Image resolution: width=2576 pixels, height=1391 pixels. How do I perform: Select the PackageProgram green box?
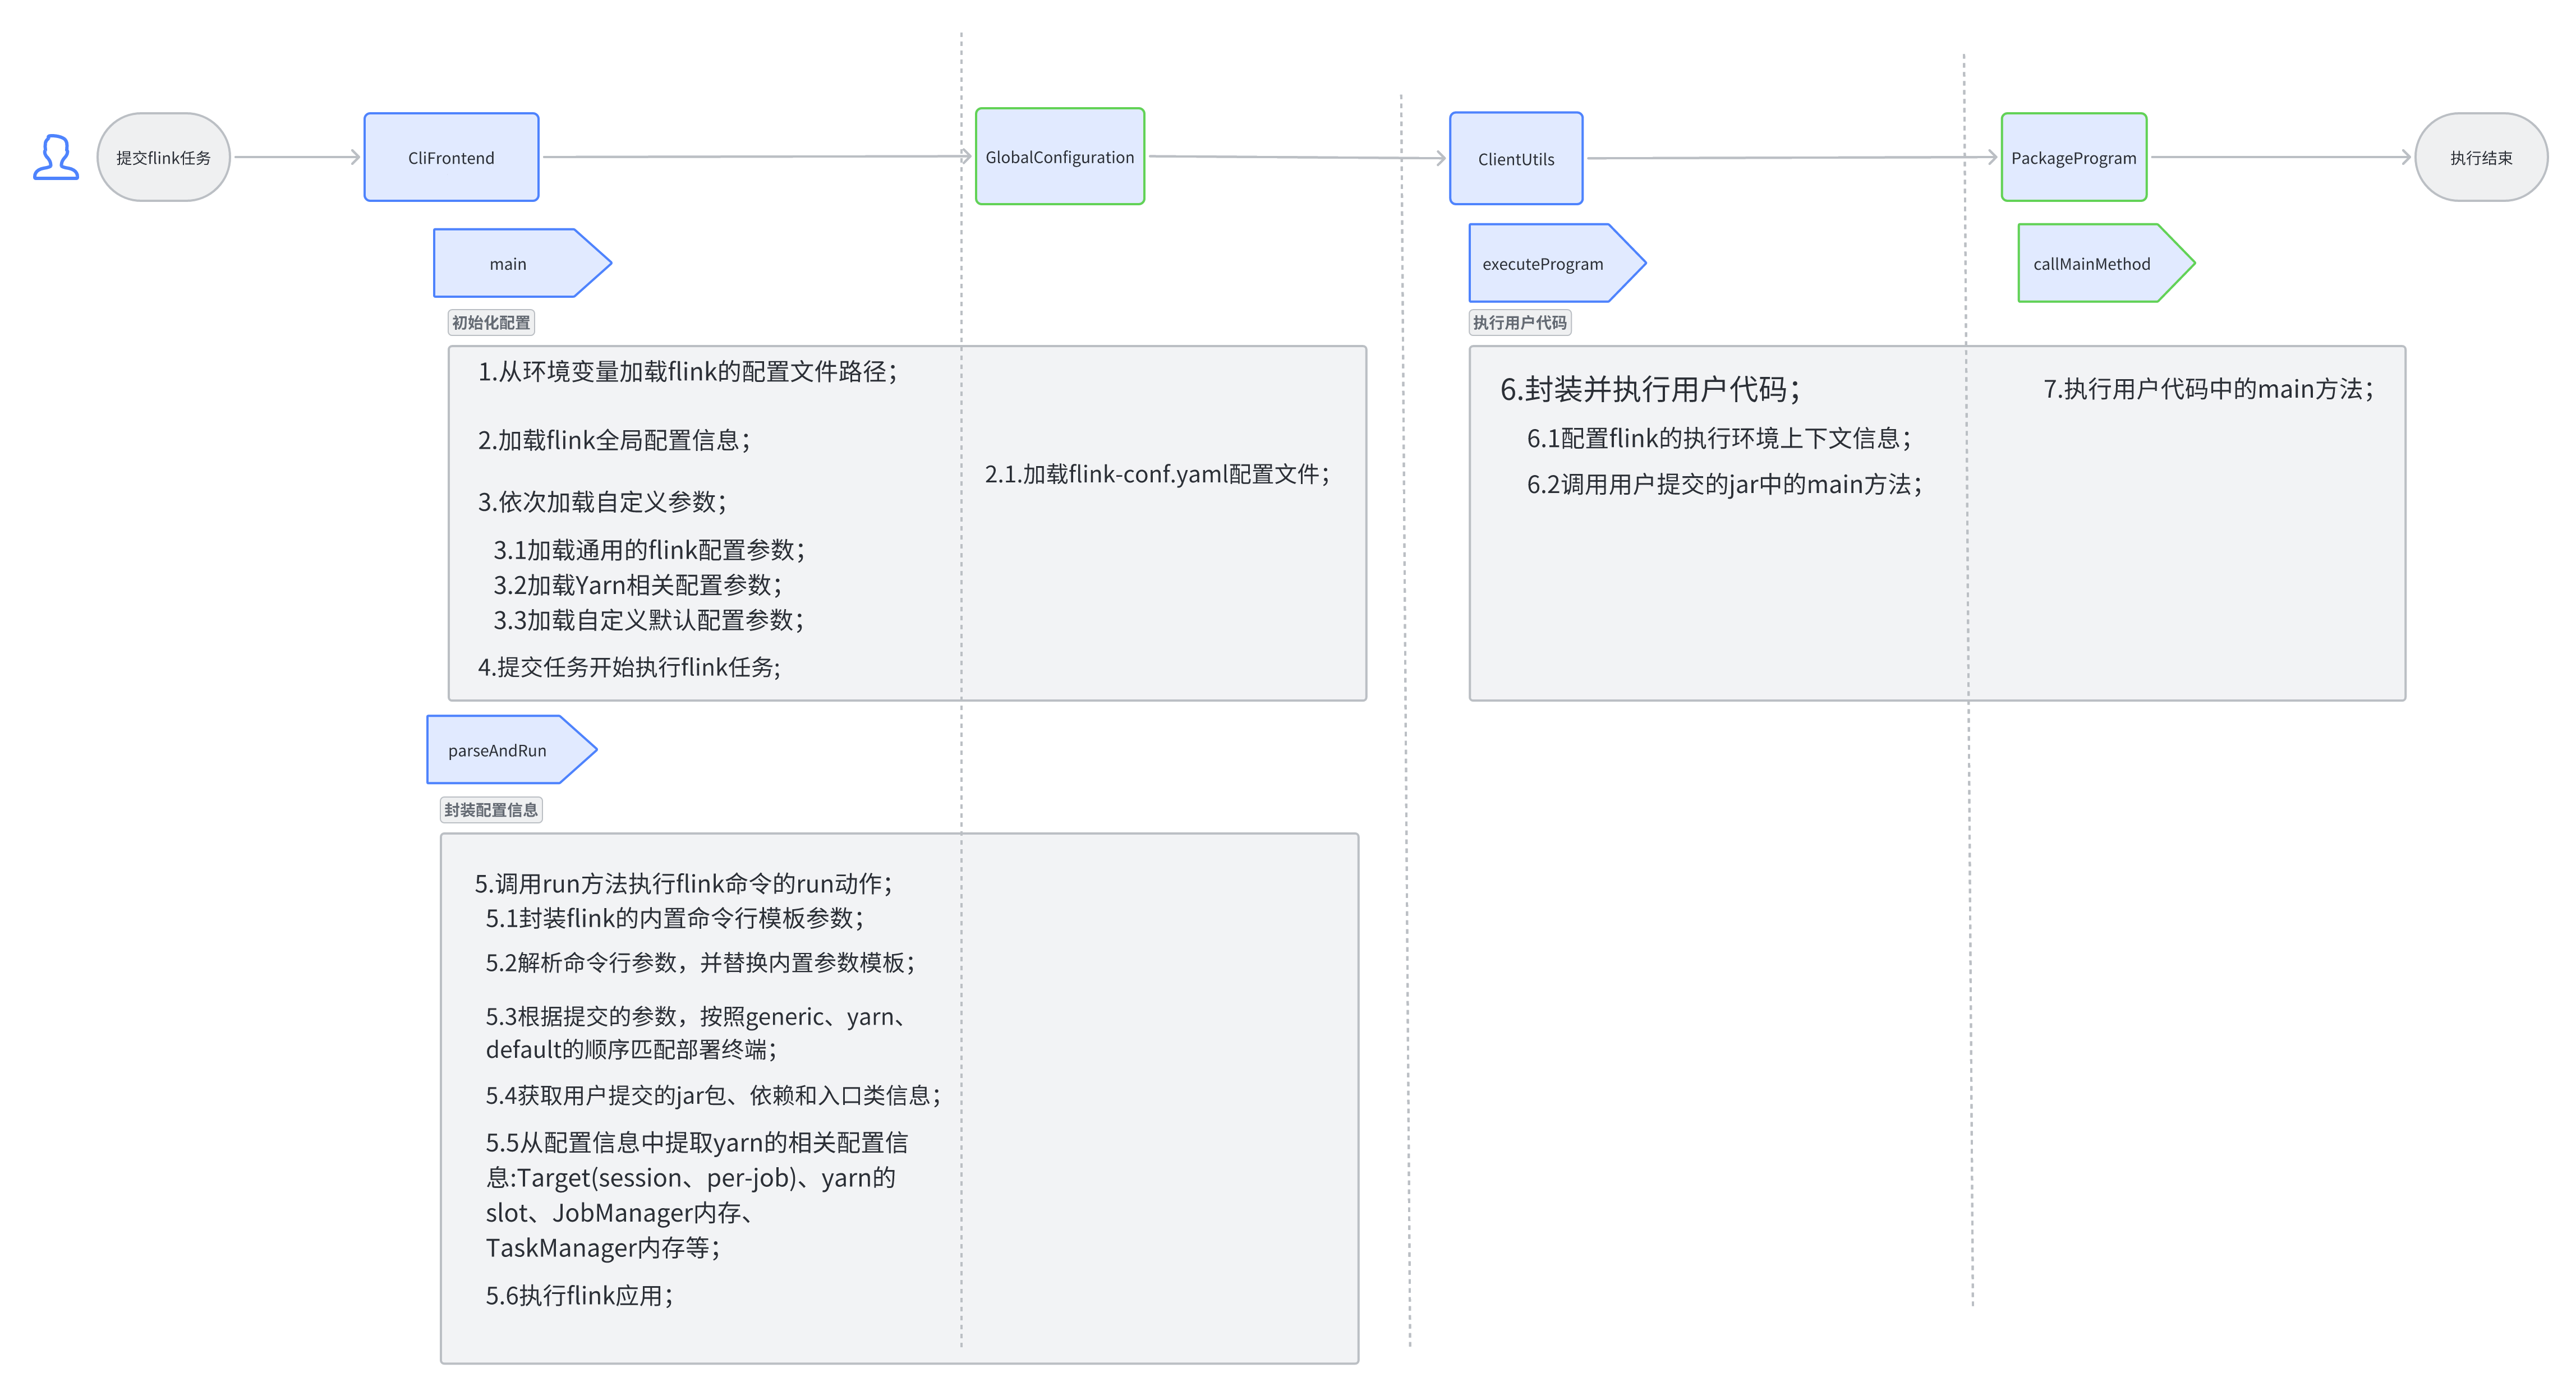point(2073,157)
